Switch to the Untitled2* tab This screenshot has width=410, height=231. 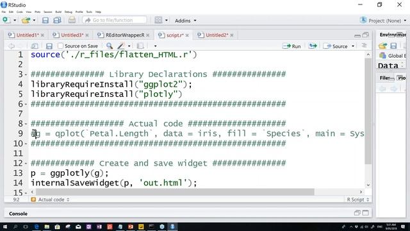point(217,35)
